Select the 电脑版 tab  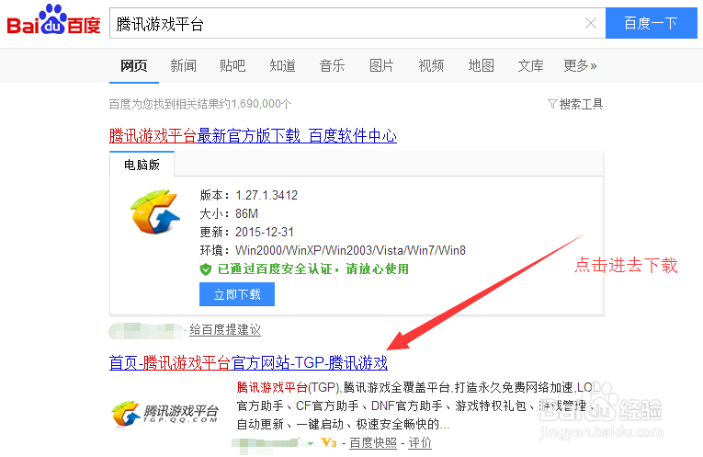tap(142, 165)
